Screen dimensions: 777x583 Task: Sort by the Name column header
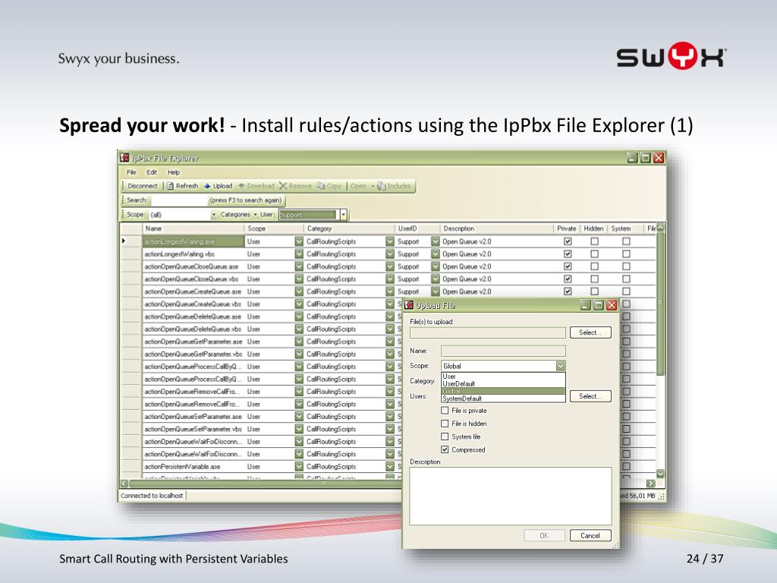pos(193,228)
